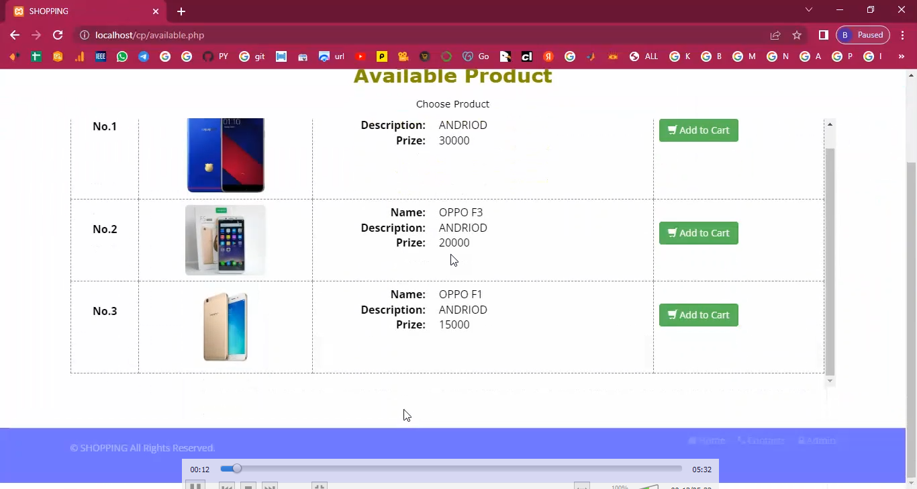Open the GitHub PY bookmark
The width and height of the screenshot is (917, 489).
click(215, 57)
